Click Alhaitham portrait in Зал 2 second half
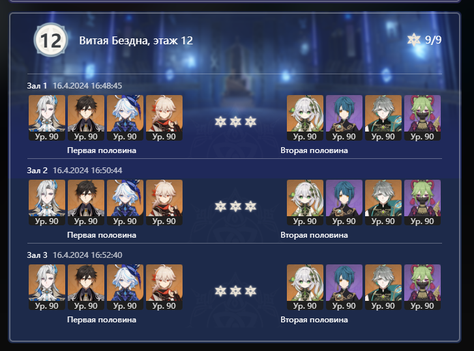 tap(383, 203)
